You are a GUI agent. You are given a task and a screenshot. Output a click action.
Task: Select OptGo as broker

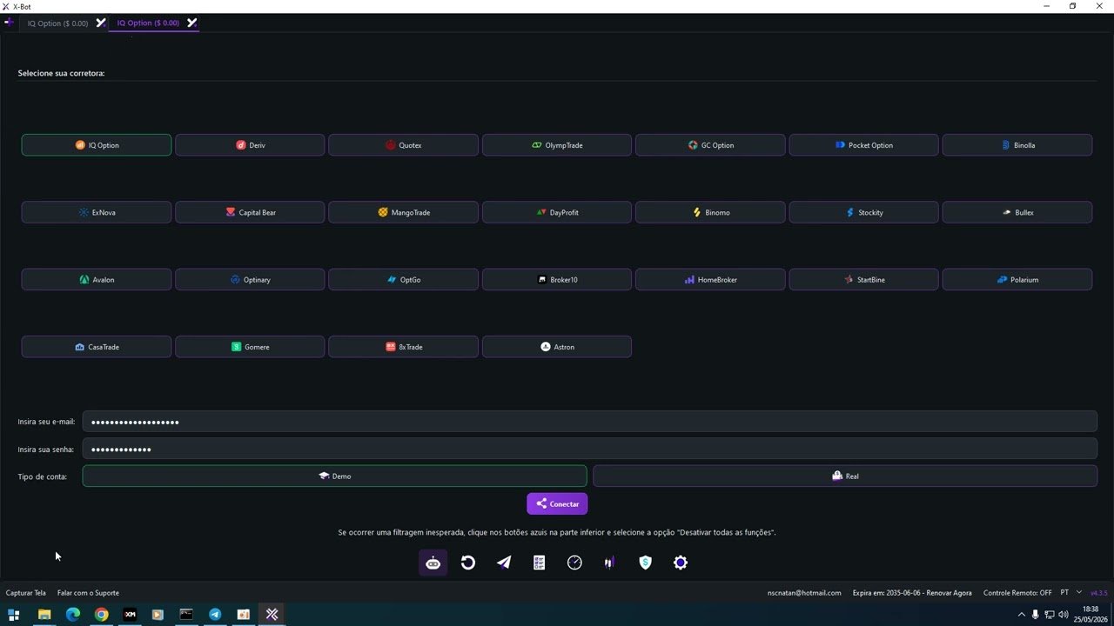point(403,280)
